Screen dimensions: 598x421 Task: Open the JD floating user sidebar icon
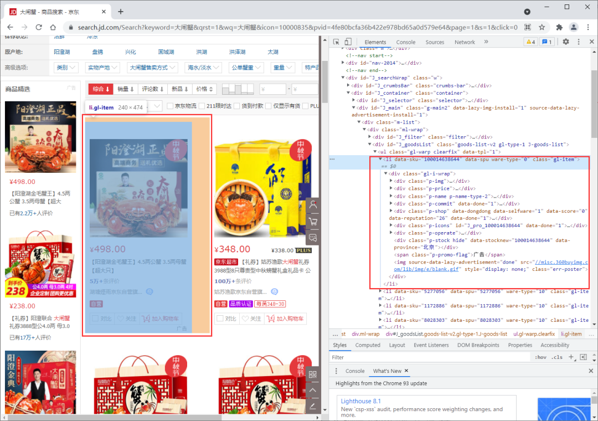tap(313, 204)
